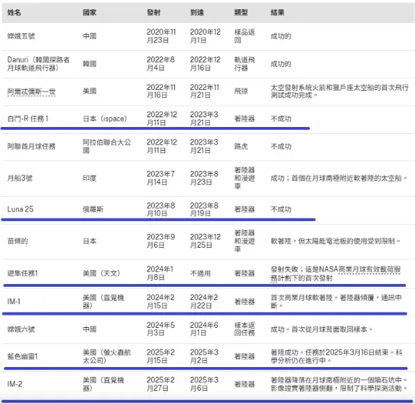Image resolution: width=415 pixels, height=404 pixels.
Task: Select the IM-1 name cell
Action: point(14,301)
